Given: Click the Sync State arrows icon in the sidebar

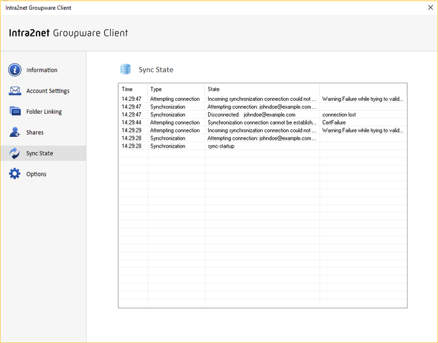Looking at the screenshot, I should (15, 153).
